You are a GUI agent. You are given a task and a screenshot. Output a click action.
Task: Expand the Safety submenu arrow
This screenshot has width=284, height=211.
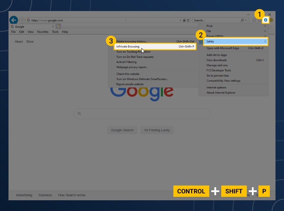point(265,41)
